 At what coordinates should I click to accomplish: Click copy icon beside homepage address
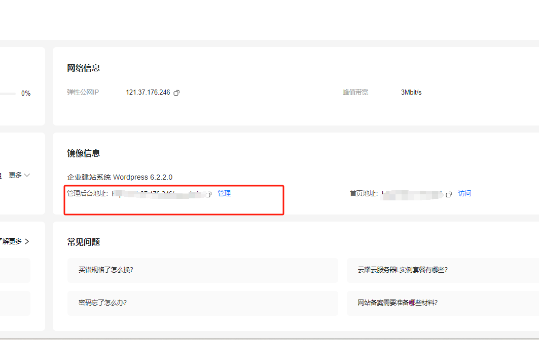[x=448, y=194]
